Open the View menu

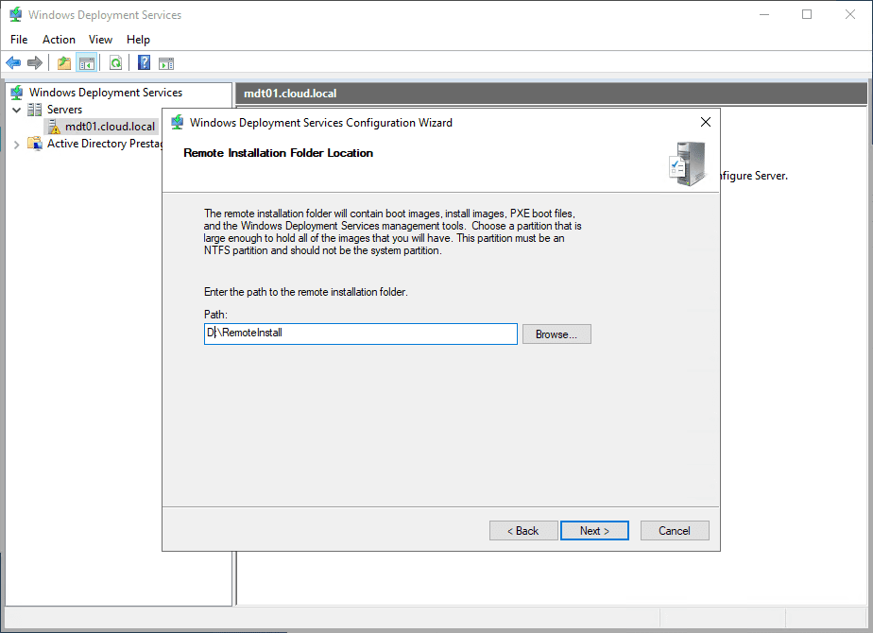[100, 40]
